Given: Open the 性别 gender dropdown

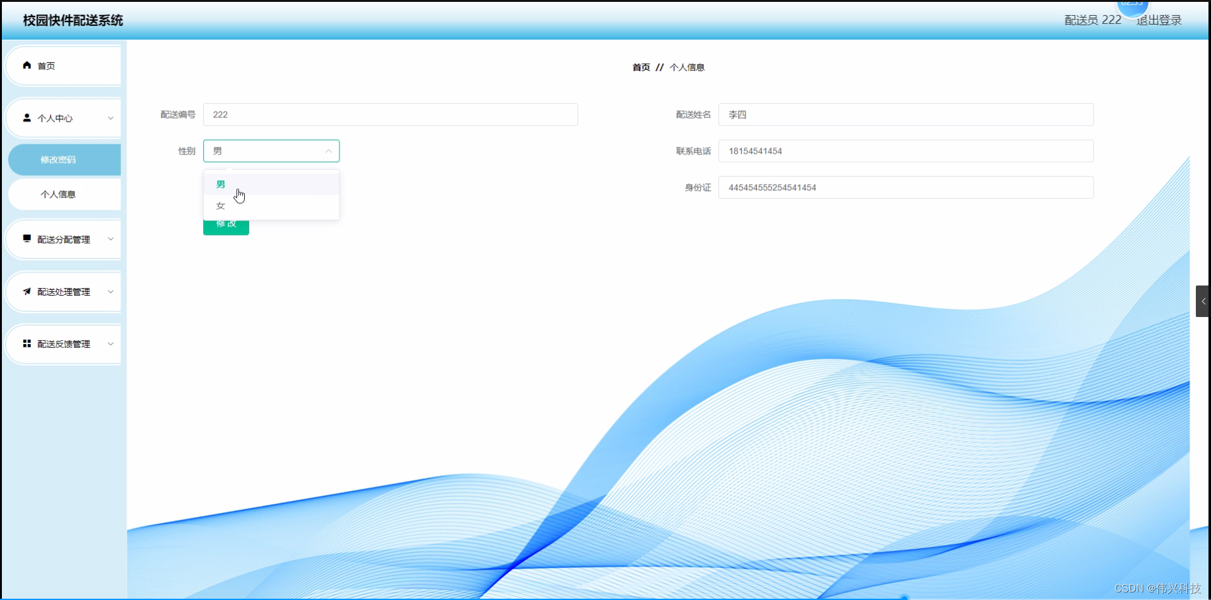Looking at the screenshot, I should 271,151.
